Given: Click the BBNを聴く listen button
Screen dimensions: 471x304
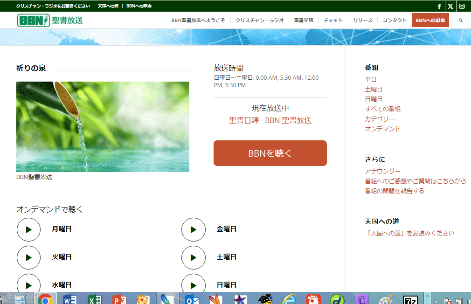Looking at the screenshot, I should pyautogui.click(x=270, y=153).
